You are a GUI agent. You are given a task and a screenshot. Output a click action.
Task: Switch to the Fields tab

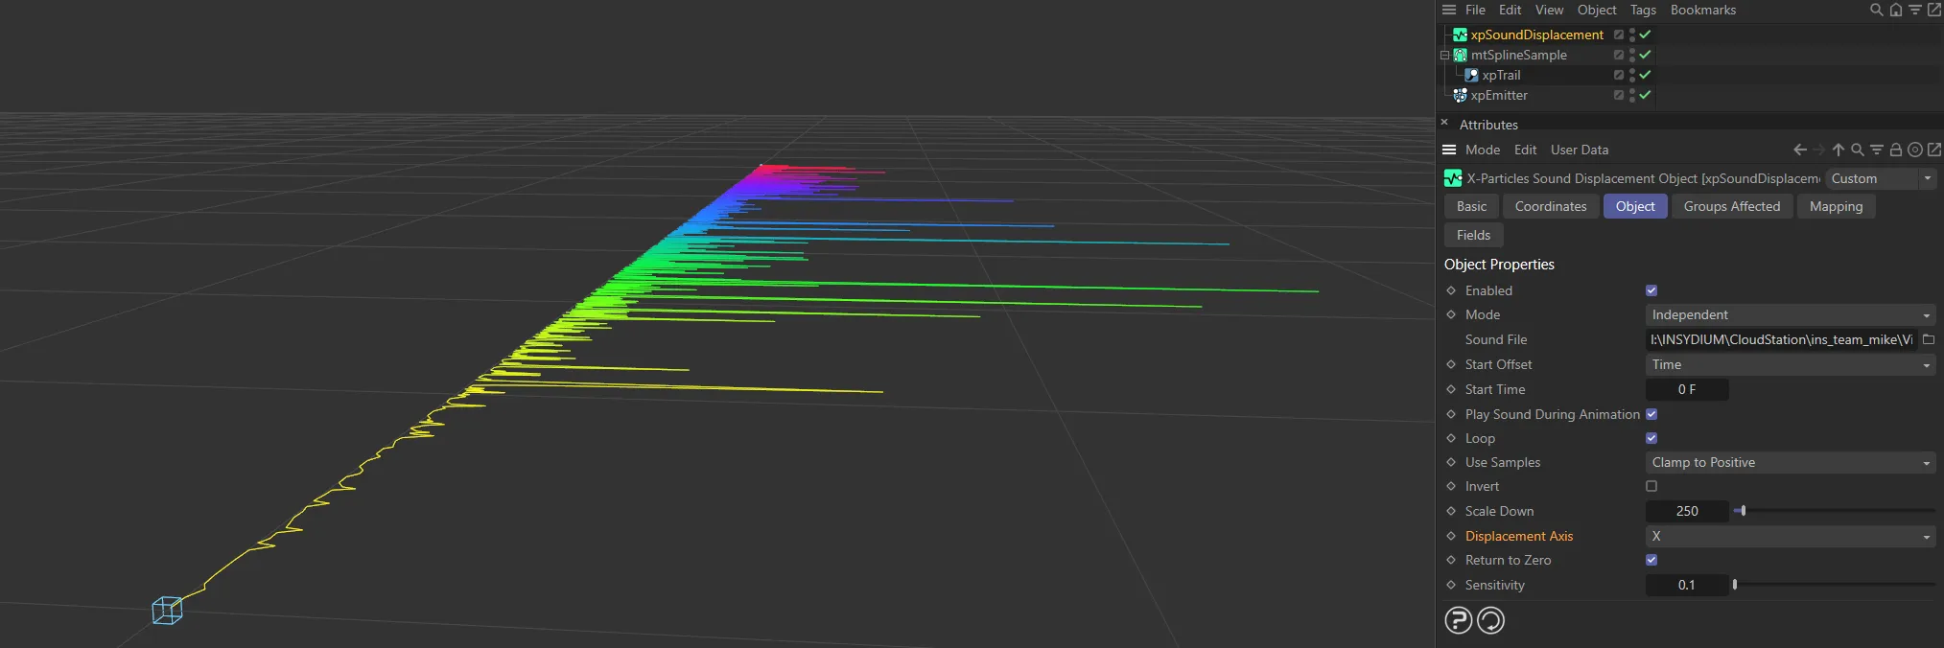click(1473, 235)
